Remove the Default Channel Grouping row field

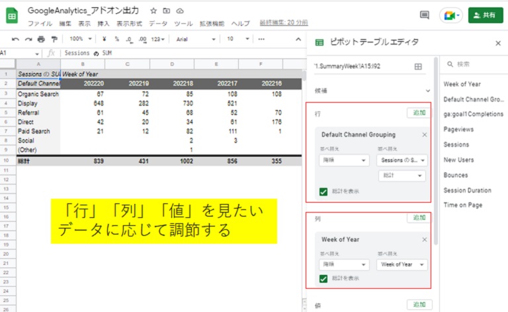pyautogui.click(x=425, y=134)
